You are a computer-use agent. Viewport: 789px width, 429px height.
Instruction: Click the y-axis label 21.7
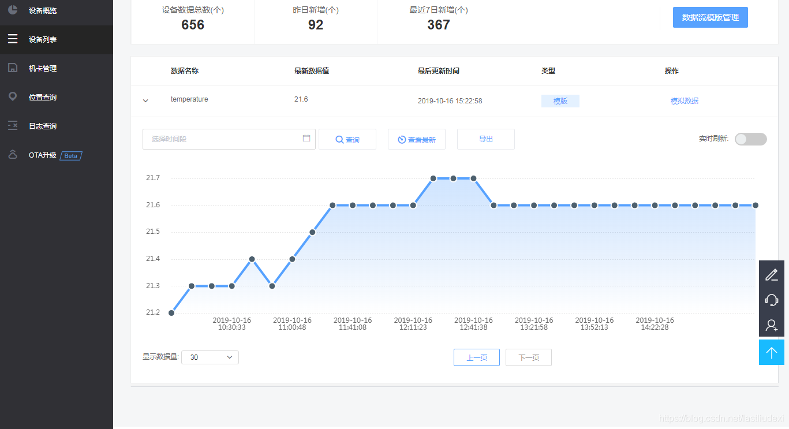click(153, 178)
